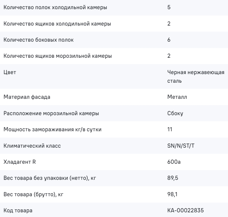
Task: Click the 'Количество боковых полок' label
Action: (x=39, y=40)
